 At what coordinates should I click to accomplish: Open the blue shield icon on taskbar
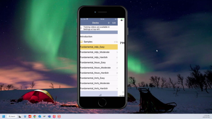25,116
